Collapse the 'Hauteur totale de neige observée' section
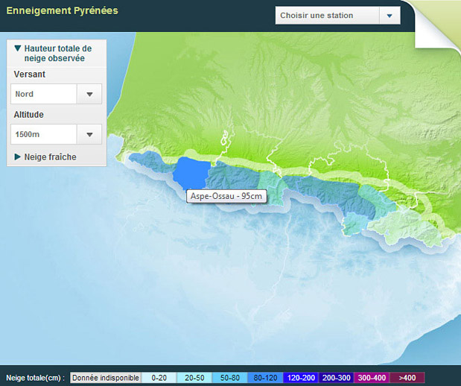461x386 pixels. [56, 53]
